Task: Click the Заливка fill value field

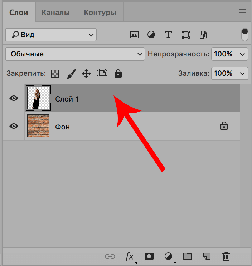Action: [x=223, y=74]
